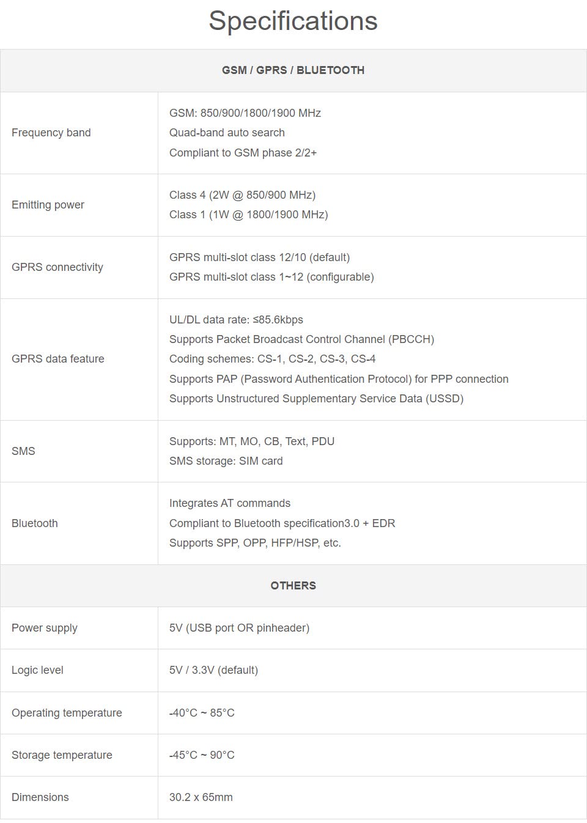Image resolution: width=587 pixels, height=823 pixels.
Task: Click the Frequency band row label
Action: tap(51, 133)
